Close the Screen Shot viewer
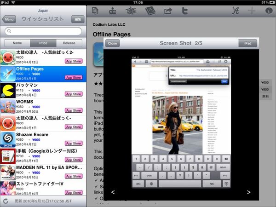This screenshot has height=207, width=276. (x=113, y=43)
